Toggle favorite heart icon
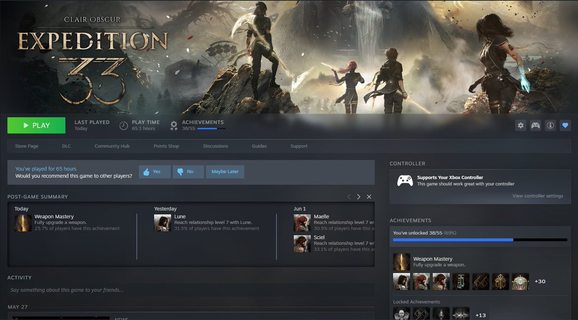The height and width of the screenshot is (320, 578). 565,126
